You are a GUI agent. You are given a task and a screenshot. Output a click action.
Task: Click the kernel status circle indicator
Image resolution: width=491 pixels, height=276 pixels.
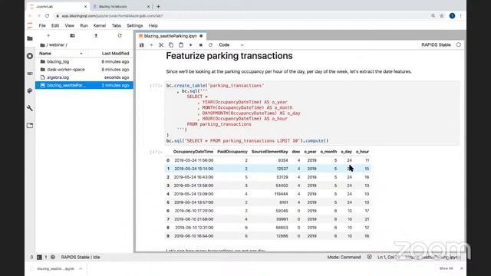click(x=459, y=44)
